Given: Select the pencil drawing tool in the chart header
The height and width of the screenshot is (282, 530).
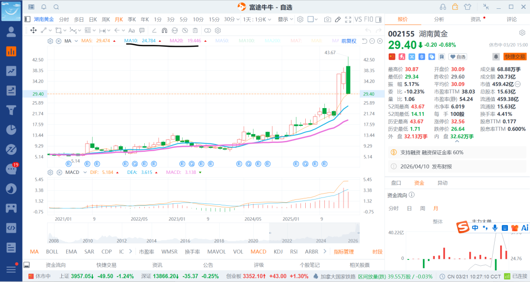Looking at the screenshot, I should point(338,20).
